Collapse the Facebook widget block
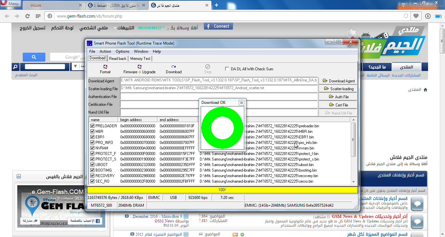The width and height of the screenshot is (445, 237). (x=19, y=176)
